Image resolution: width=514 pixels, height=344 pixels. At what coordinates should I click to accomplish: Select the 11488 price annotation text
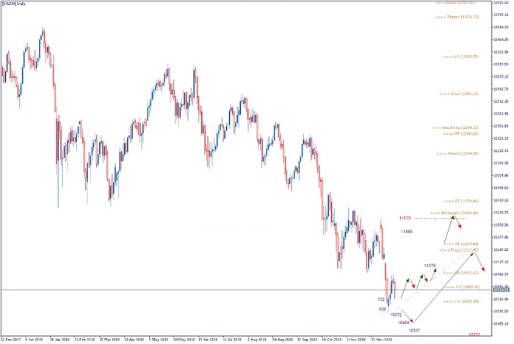[x=407, y=231]
